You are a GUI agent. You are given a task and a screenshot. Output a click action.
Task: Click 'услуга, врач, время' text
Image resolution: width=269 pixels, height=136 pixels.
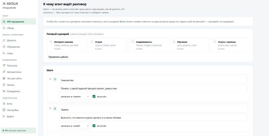[x=227, y=45]
